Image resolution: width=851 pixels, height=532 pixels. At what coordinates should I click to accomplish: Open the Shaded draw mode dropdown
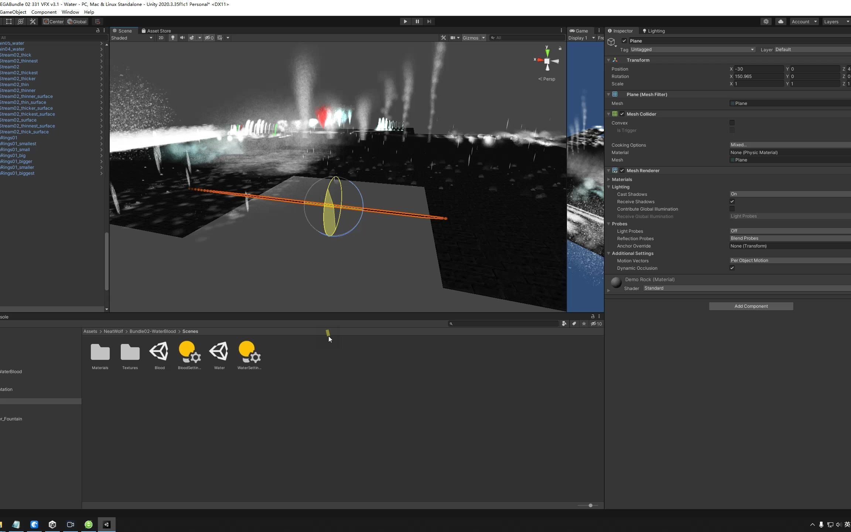(x=132, y=38)
